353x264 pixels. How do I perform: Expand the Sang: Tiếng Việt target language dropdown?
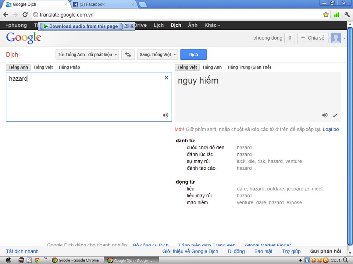click(x=158, y=55)
